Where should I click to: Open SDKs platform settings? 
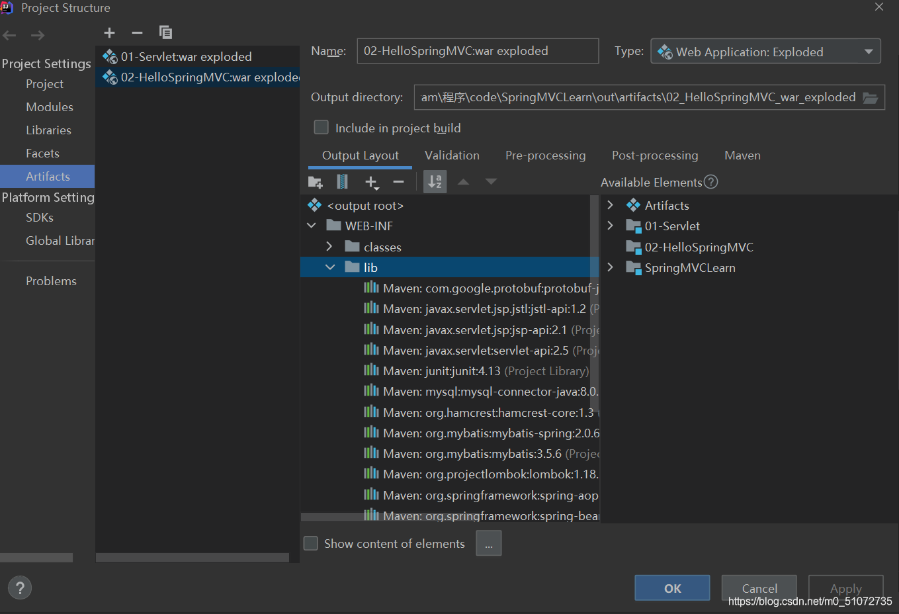40,218
